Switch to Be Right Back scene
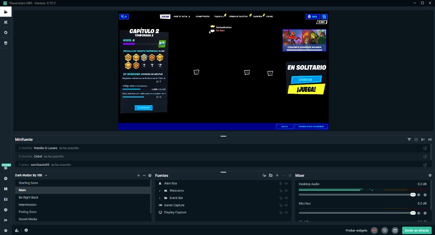 83,197
